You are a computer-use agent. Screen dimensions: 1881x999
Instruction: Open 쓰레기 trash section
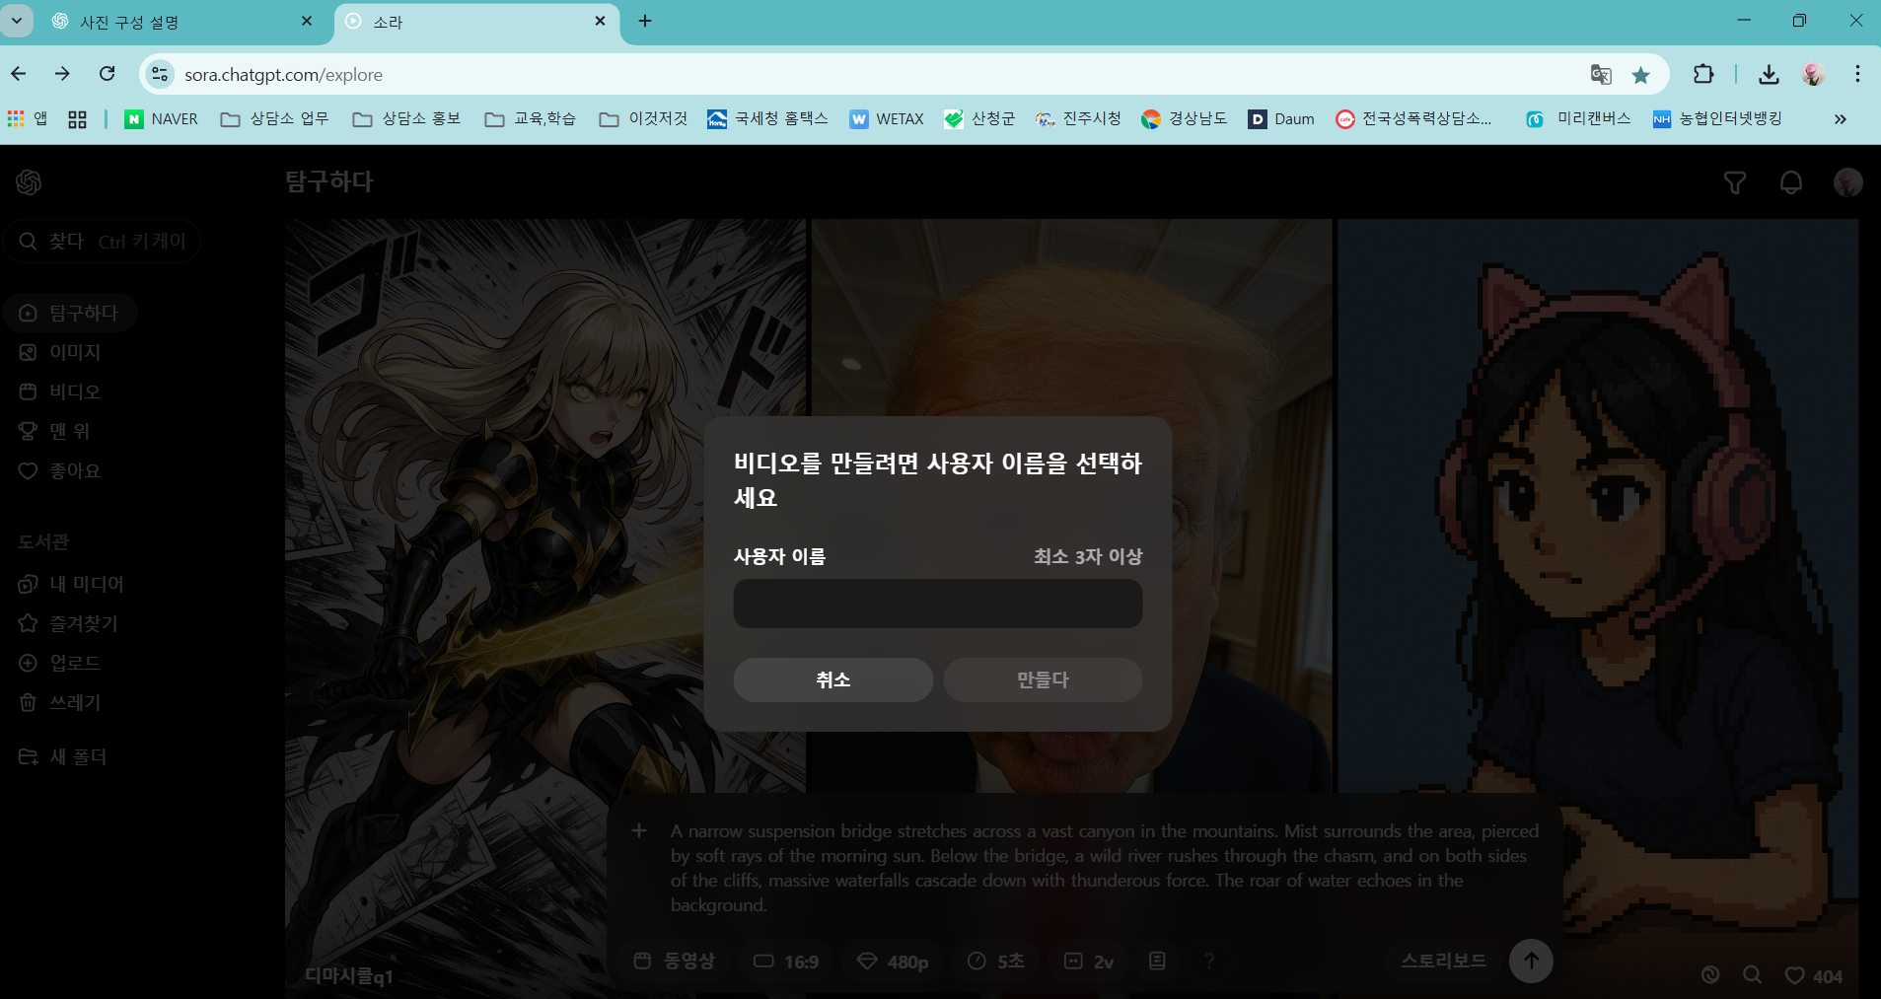click(x=60, y=702)
